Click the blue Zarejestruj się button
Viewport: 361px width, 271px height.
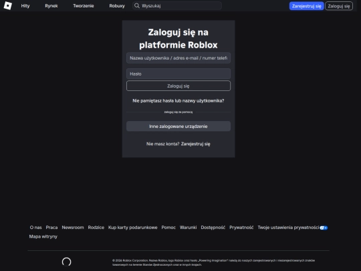coord(306,6)
